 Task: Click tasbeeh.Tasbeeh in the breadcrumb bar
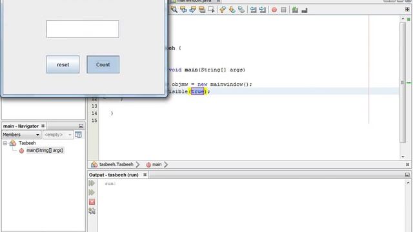click(x=116, y=164)
